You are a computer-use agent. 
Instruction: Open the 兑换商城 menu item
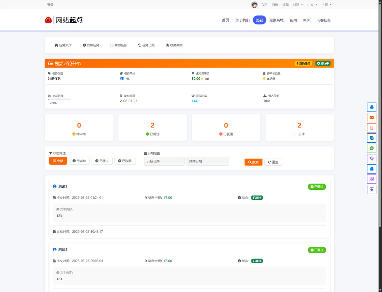(276, 20)
